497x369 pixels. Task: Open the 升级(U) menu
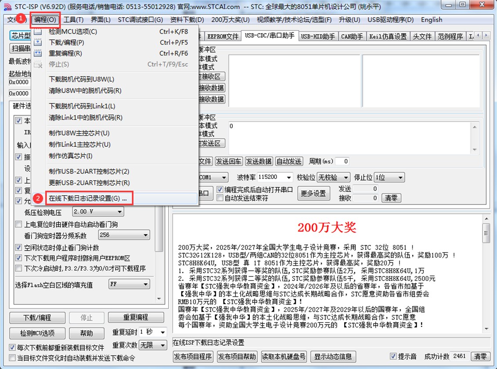pos(349,20)
